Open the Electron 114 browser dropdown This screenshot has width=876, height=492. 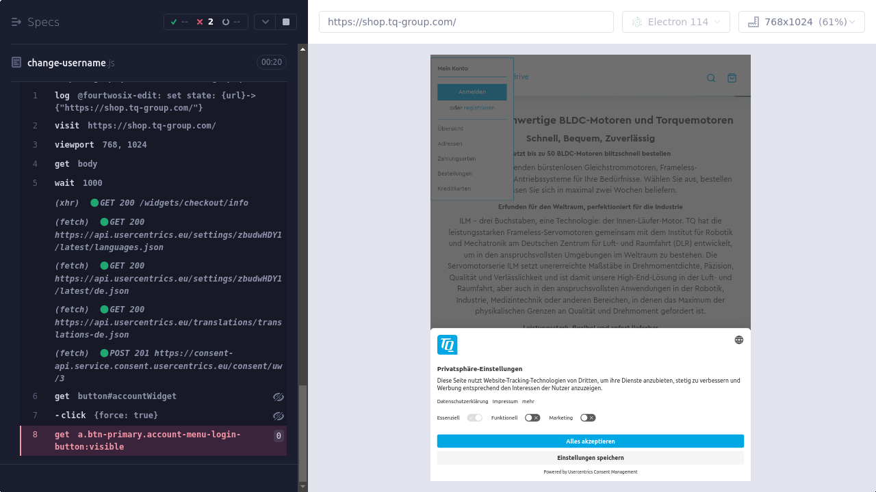(x=675, y=22)
